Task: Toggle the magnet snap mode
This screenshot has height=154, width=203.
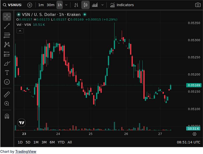Action: click(x=7, y=116)
